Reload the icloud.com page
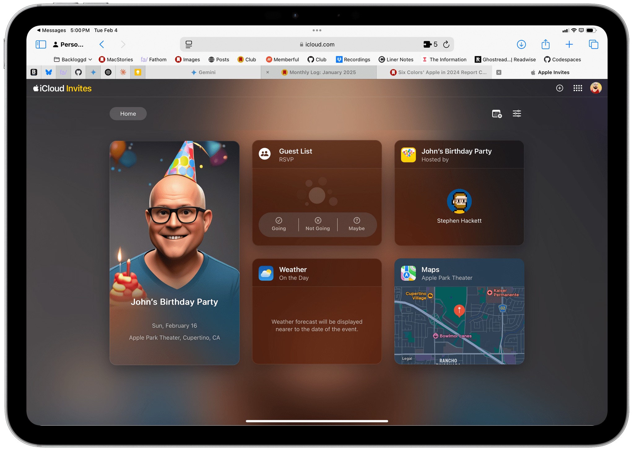This screenshot has width=634, height=451. coord(446,45)
